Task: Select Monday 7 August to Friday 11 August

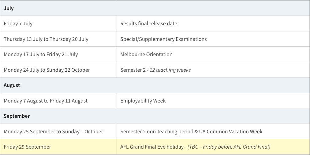Action: (x=46, y=101)
